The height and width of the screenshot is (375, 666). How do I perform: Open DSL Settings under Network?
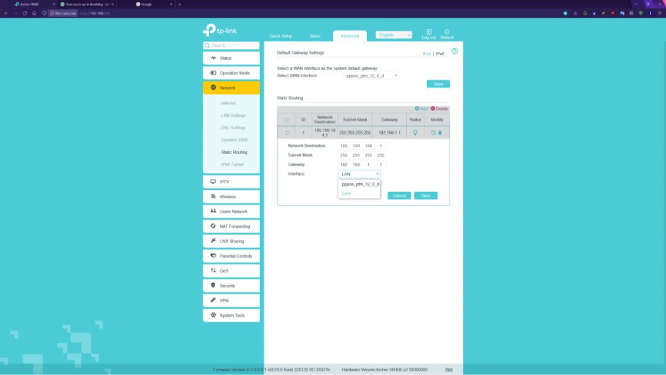[233, 128]
